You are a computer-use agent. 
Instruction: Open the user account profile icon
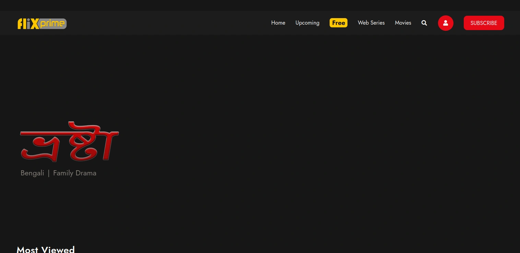[x=446, y=23]
